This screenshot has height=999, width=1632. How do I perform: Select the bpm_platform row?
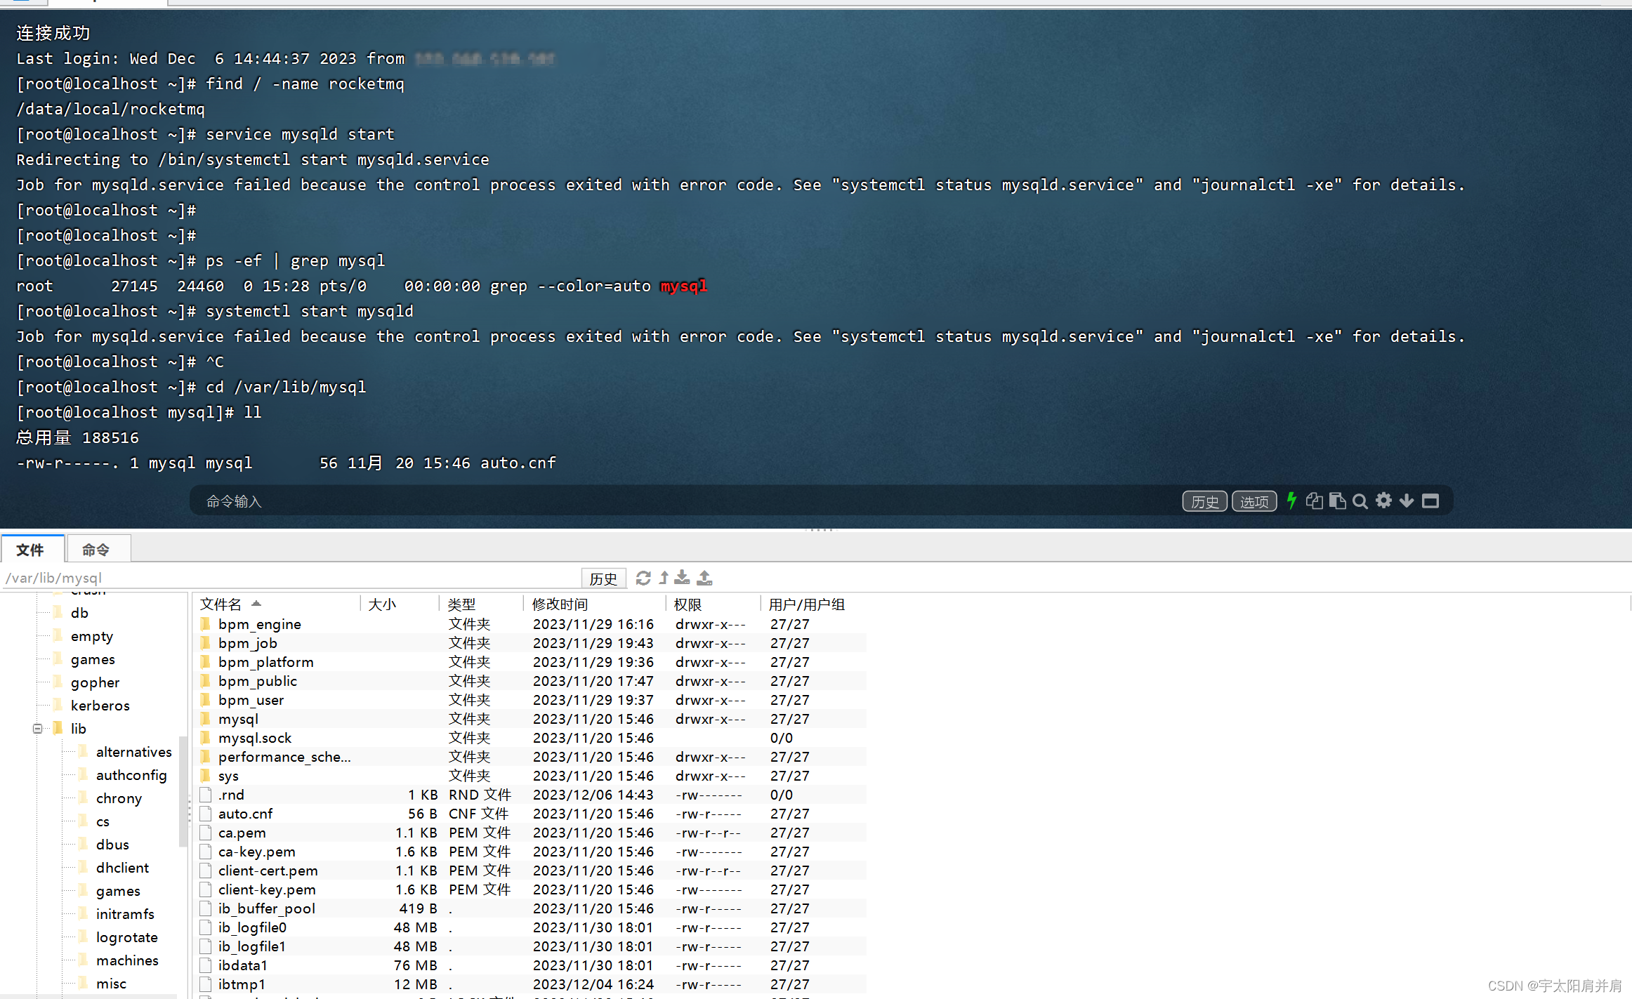[530, 662]
